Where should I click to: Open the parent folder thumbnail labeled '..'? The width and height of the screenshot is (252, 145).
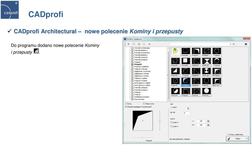[x=175, y=52]
